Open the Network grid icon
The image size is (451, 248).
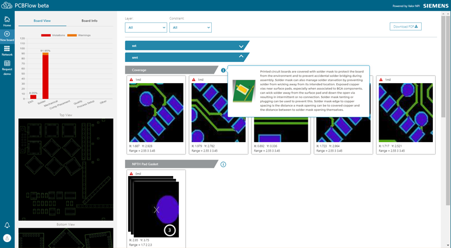[7, 50]
